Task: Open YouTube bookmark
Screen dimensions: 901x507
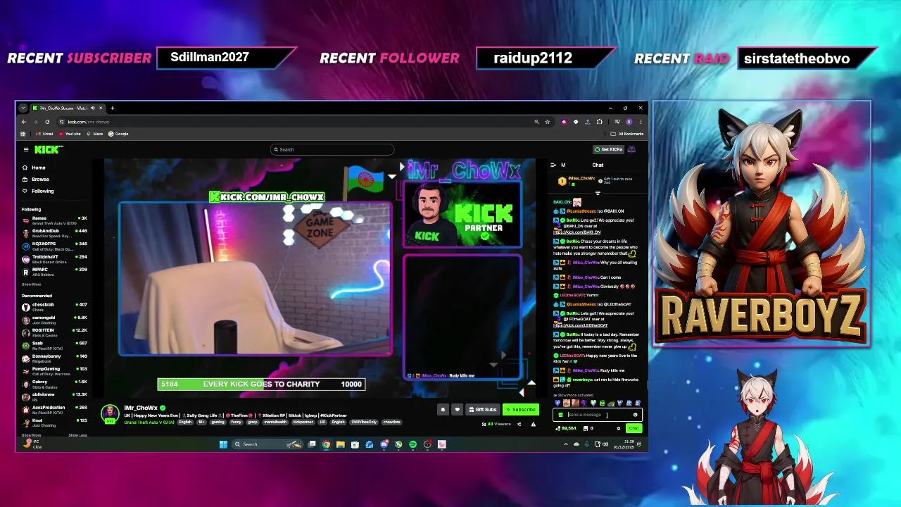Action: pyautogui.click(x=70, y=134)
